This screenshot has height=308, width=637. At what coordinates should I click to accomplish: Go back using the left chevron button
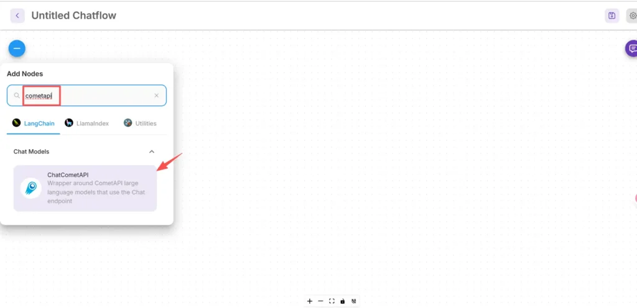[17, 16]
